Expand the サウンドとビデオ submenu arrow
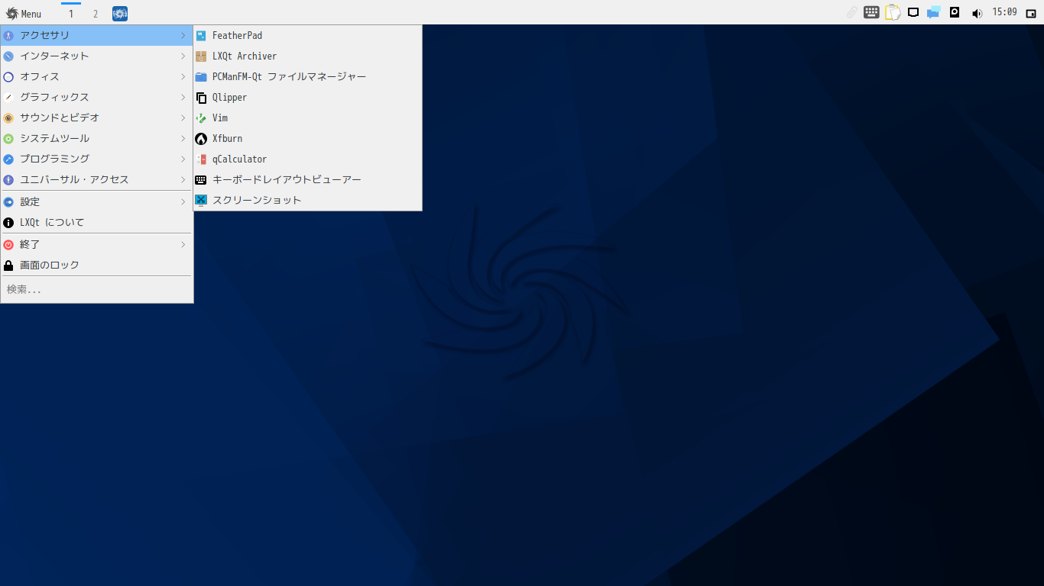Image resolution: width=1044 pixels, height=586 pixels. 183,118
